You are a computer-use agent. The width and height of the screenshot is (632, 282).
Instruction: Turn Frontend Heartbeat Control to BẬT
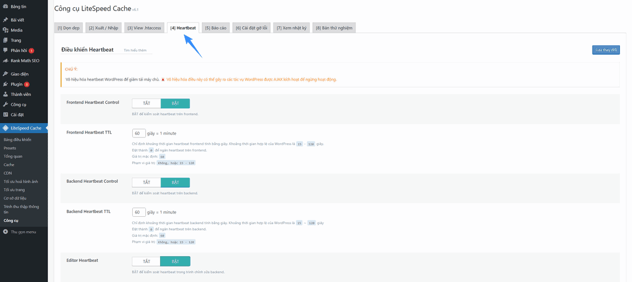[175, 104]
